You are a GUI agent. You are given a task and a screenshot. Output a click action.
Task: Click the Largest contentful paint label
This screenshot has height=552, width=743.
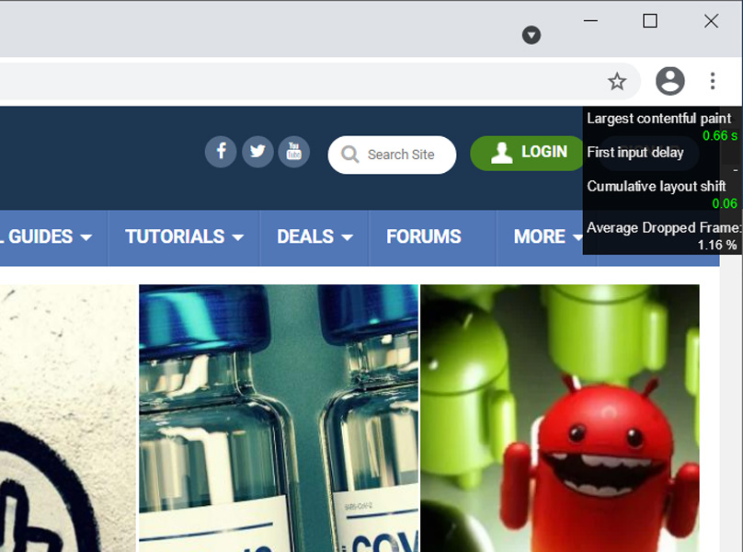click(658, 119)
